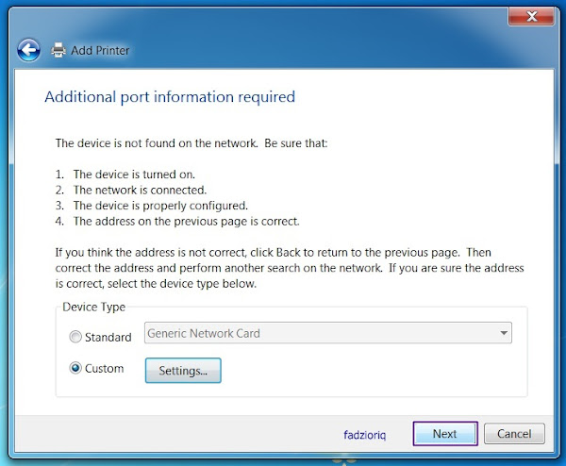Close the Add Printer wizard window
The image size is (566, 466).
[x=531, y=16]
